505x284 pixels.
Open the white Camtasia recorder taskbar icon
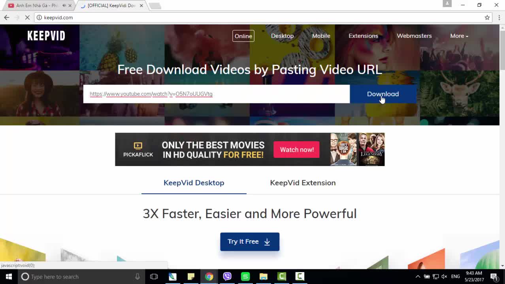[300, 277]
